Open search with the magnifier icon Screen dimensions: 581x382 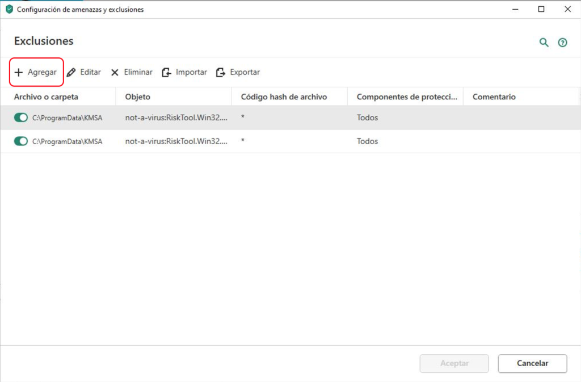[544, 43]
